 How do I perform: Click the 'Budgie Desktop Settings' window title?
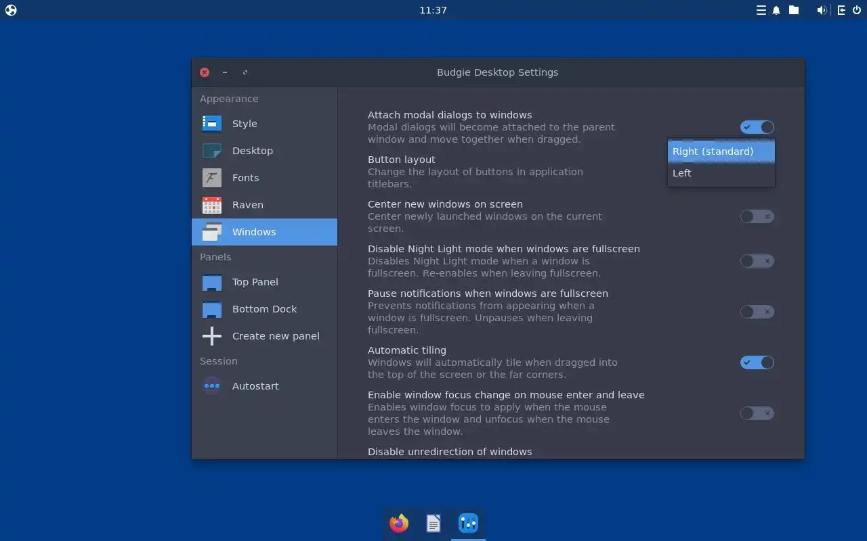coord(498,72)
